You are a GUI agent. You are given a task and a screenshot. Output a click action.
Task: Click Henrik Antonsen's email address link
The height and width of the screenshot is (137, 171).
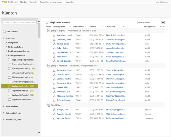click(x=116, y=35)
